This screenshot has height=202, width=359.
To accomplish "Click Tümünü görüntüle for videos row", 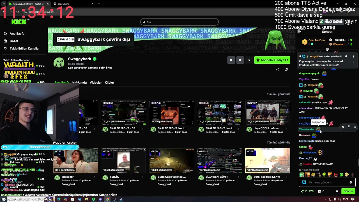I will [278, 94].
